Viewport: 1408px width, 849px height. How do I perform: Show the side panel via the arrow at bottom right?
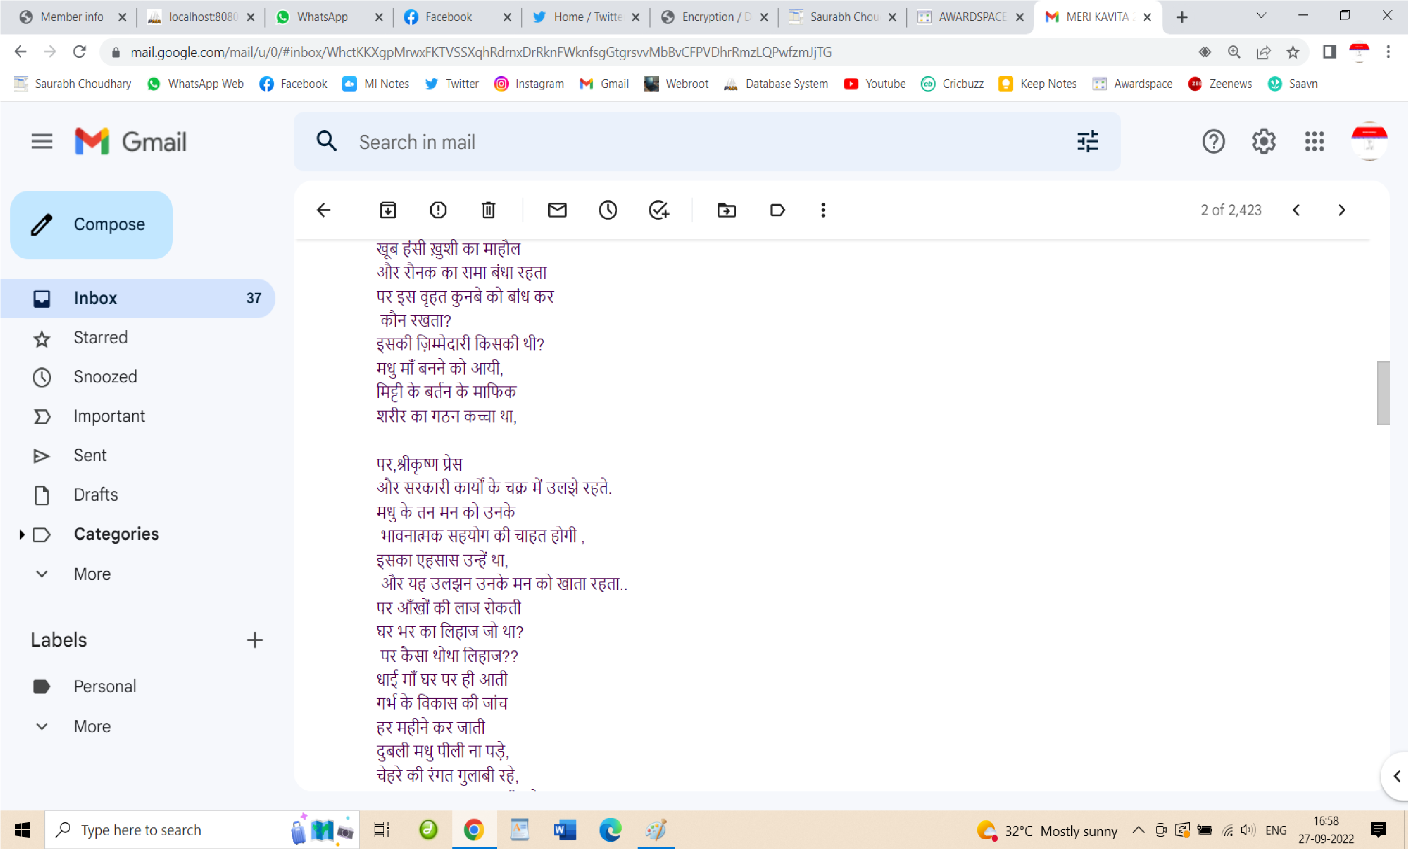tap(1397, 776)
